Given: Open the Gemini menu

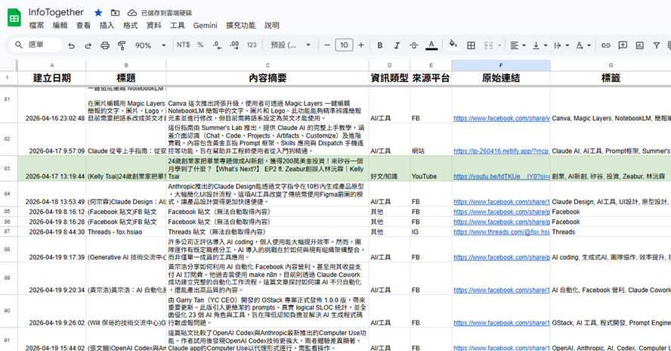Looking at the screenshot, I should pyautogui.click(x=205, y=25).
